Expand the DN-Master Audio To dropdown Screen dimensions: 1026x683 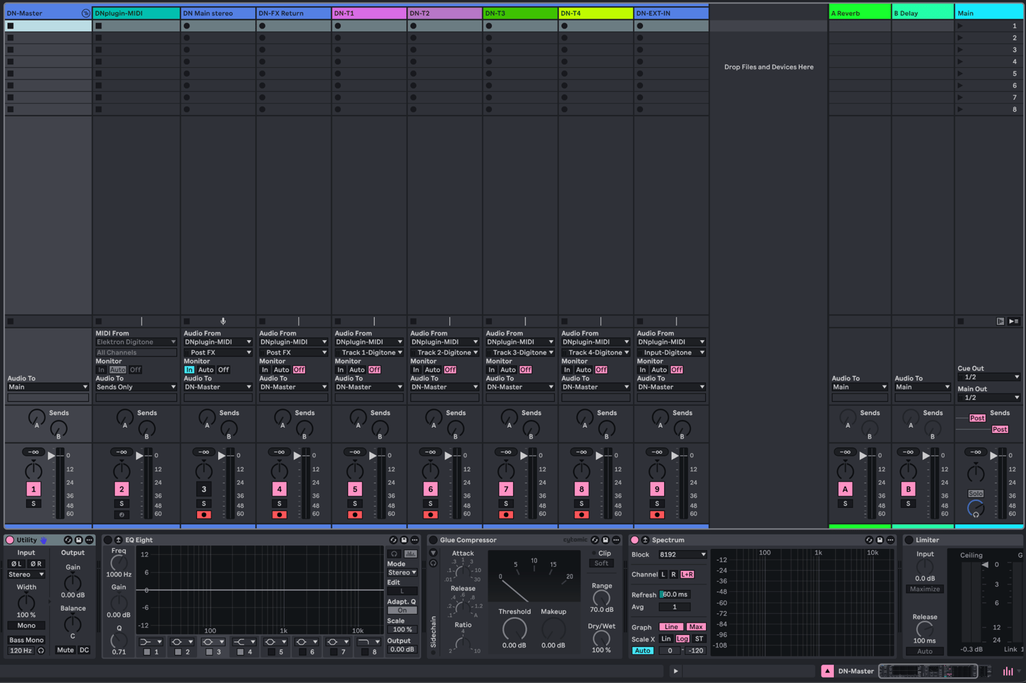coord(48,387)
